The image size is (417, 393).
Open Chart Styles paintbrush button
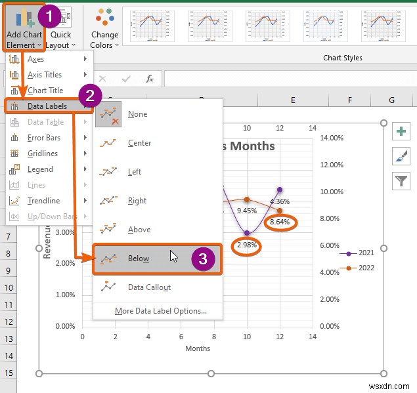401,156
